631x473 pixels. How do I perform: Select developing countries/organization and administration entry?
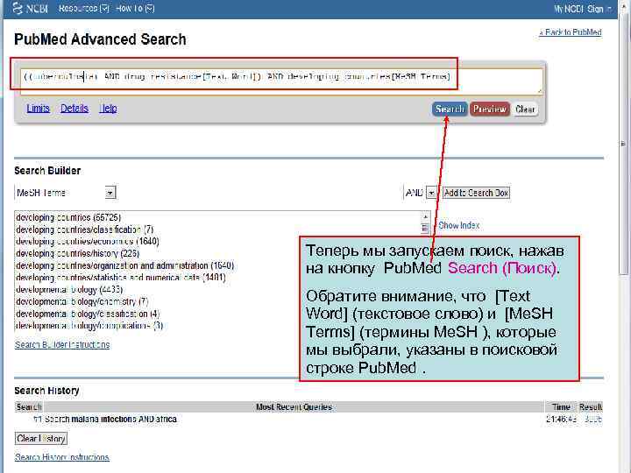pos(124,265)
